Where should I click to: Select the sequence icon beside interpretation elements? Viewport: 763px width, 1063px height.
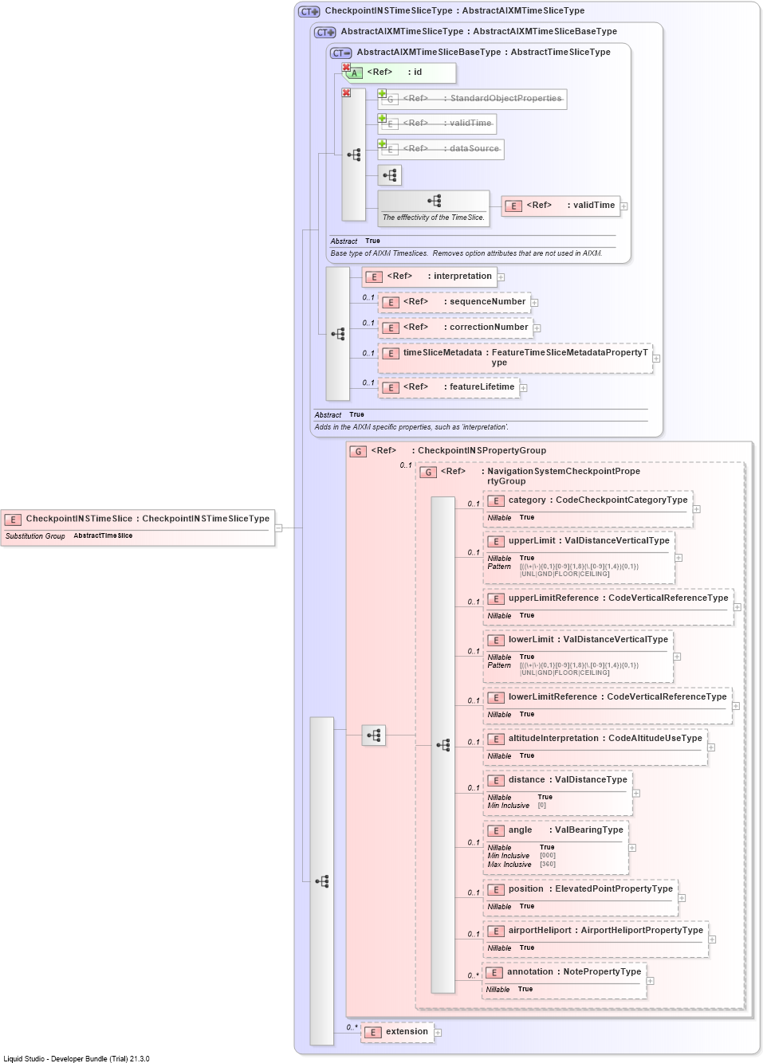pos(338,334)
